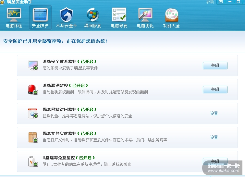Open the 漏洞修复 Windows globe icon
The height and width of the screenshot is (177, 245).
pos(93,15)
